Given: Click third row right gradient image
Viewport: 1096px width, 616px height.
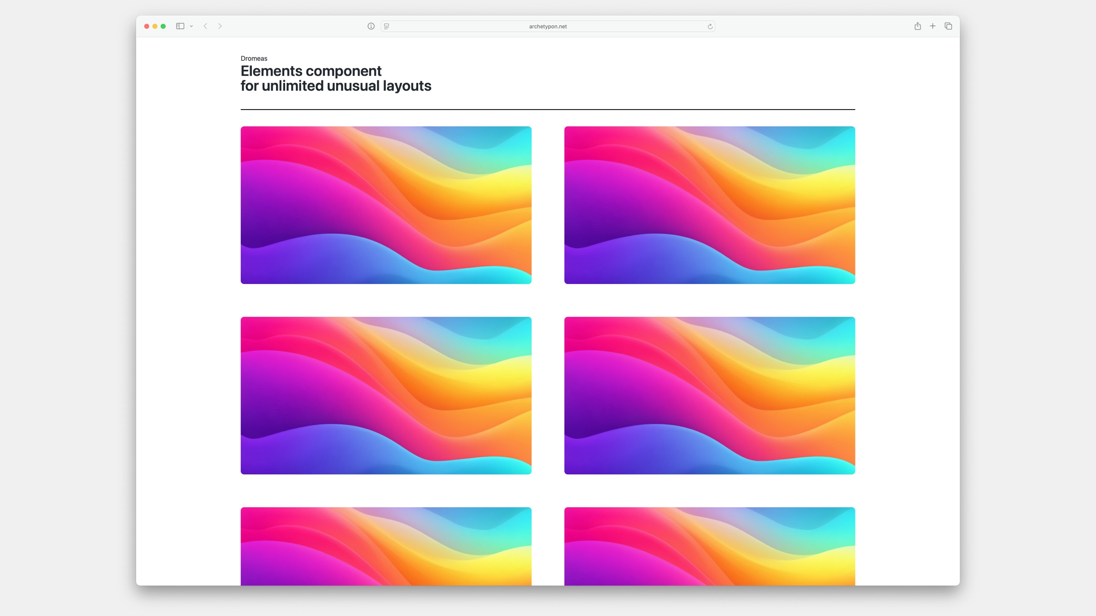Looking at the screenshot, I should click(709, 546).
